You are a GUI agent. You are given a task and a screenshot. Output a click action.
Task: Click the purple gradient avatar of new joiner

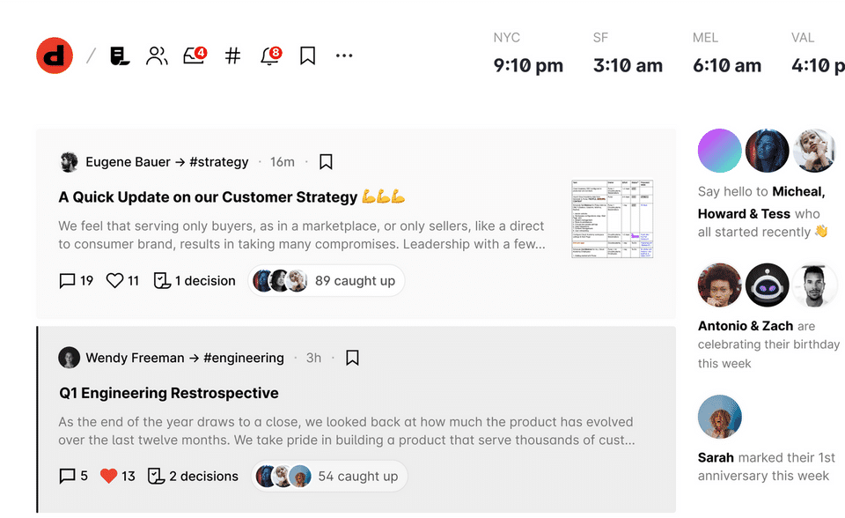720,151
